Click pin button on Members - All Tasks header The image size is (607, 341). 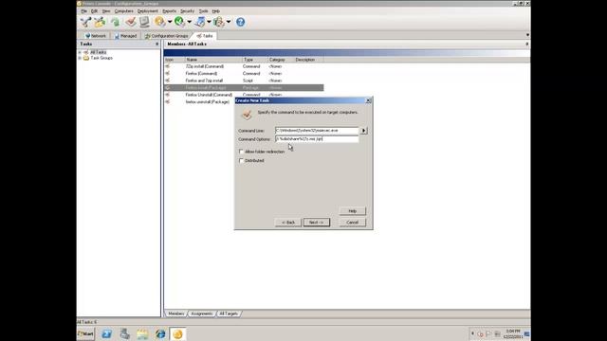(x=527, y=45)
